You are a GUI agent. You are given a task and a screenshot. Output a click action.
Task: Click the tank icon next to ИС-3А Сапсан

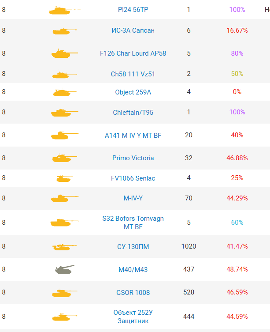pos(64,31)
